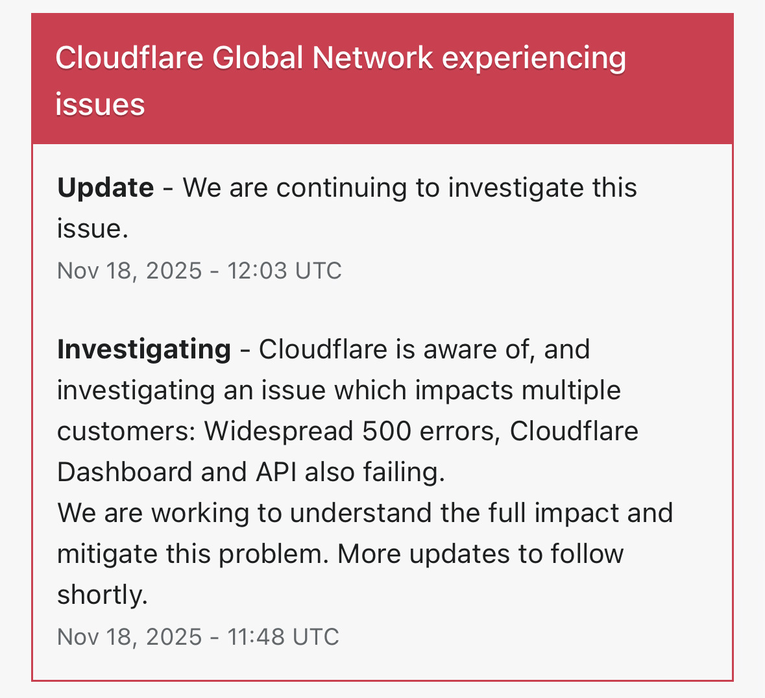The image size is (765, 698).
Task: Click the 'issue.' word ending the Update message
Action: (92, 229)
